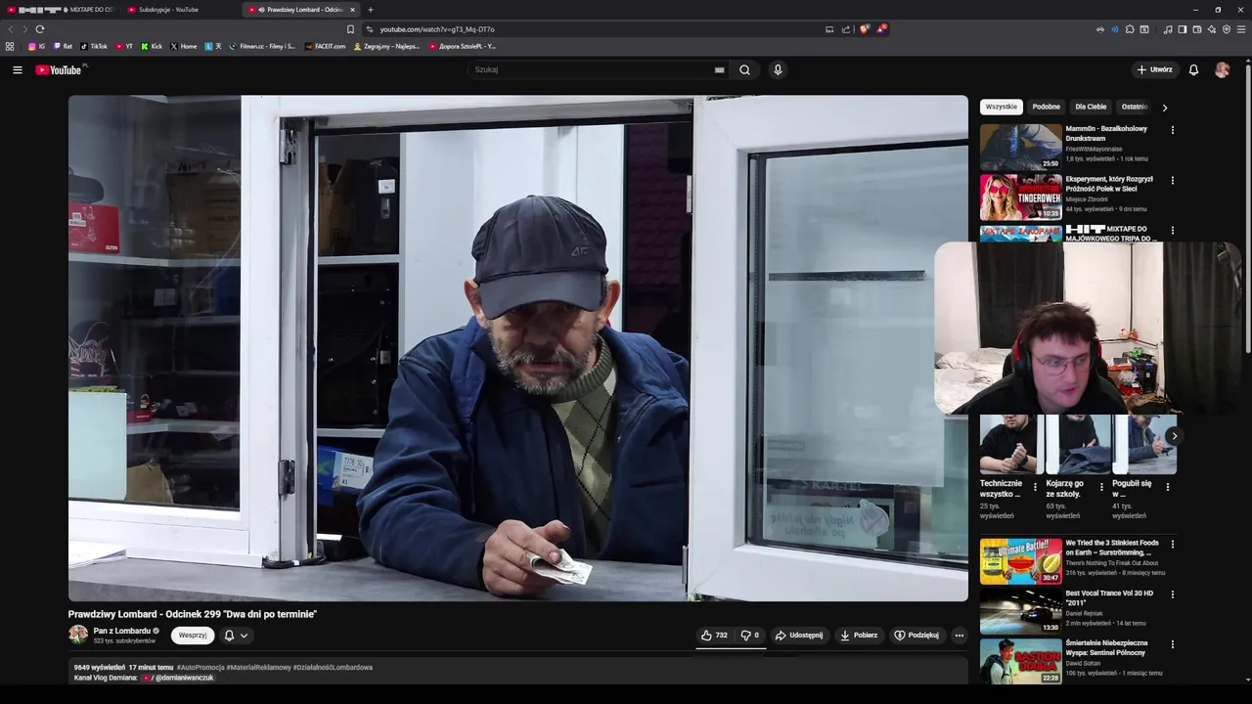Open the Brave VPN shield icon
Image resolution: width=1252 pixels, height=704 pixels.
[x=1227, y=29]
